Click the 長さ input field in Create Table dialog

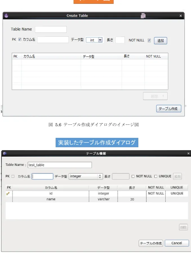120,40
